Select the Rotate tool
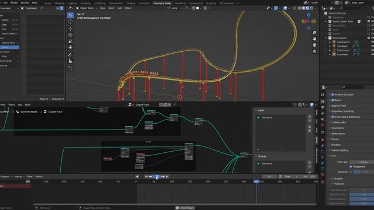374x210 pixels. [70, 35]
